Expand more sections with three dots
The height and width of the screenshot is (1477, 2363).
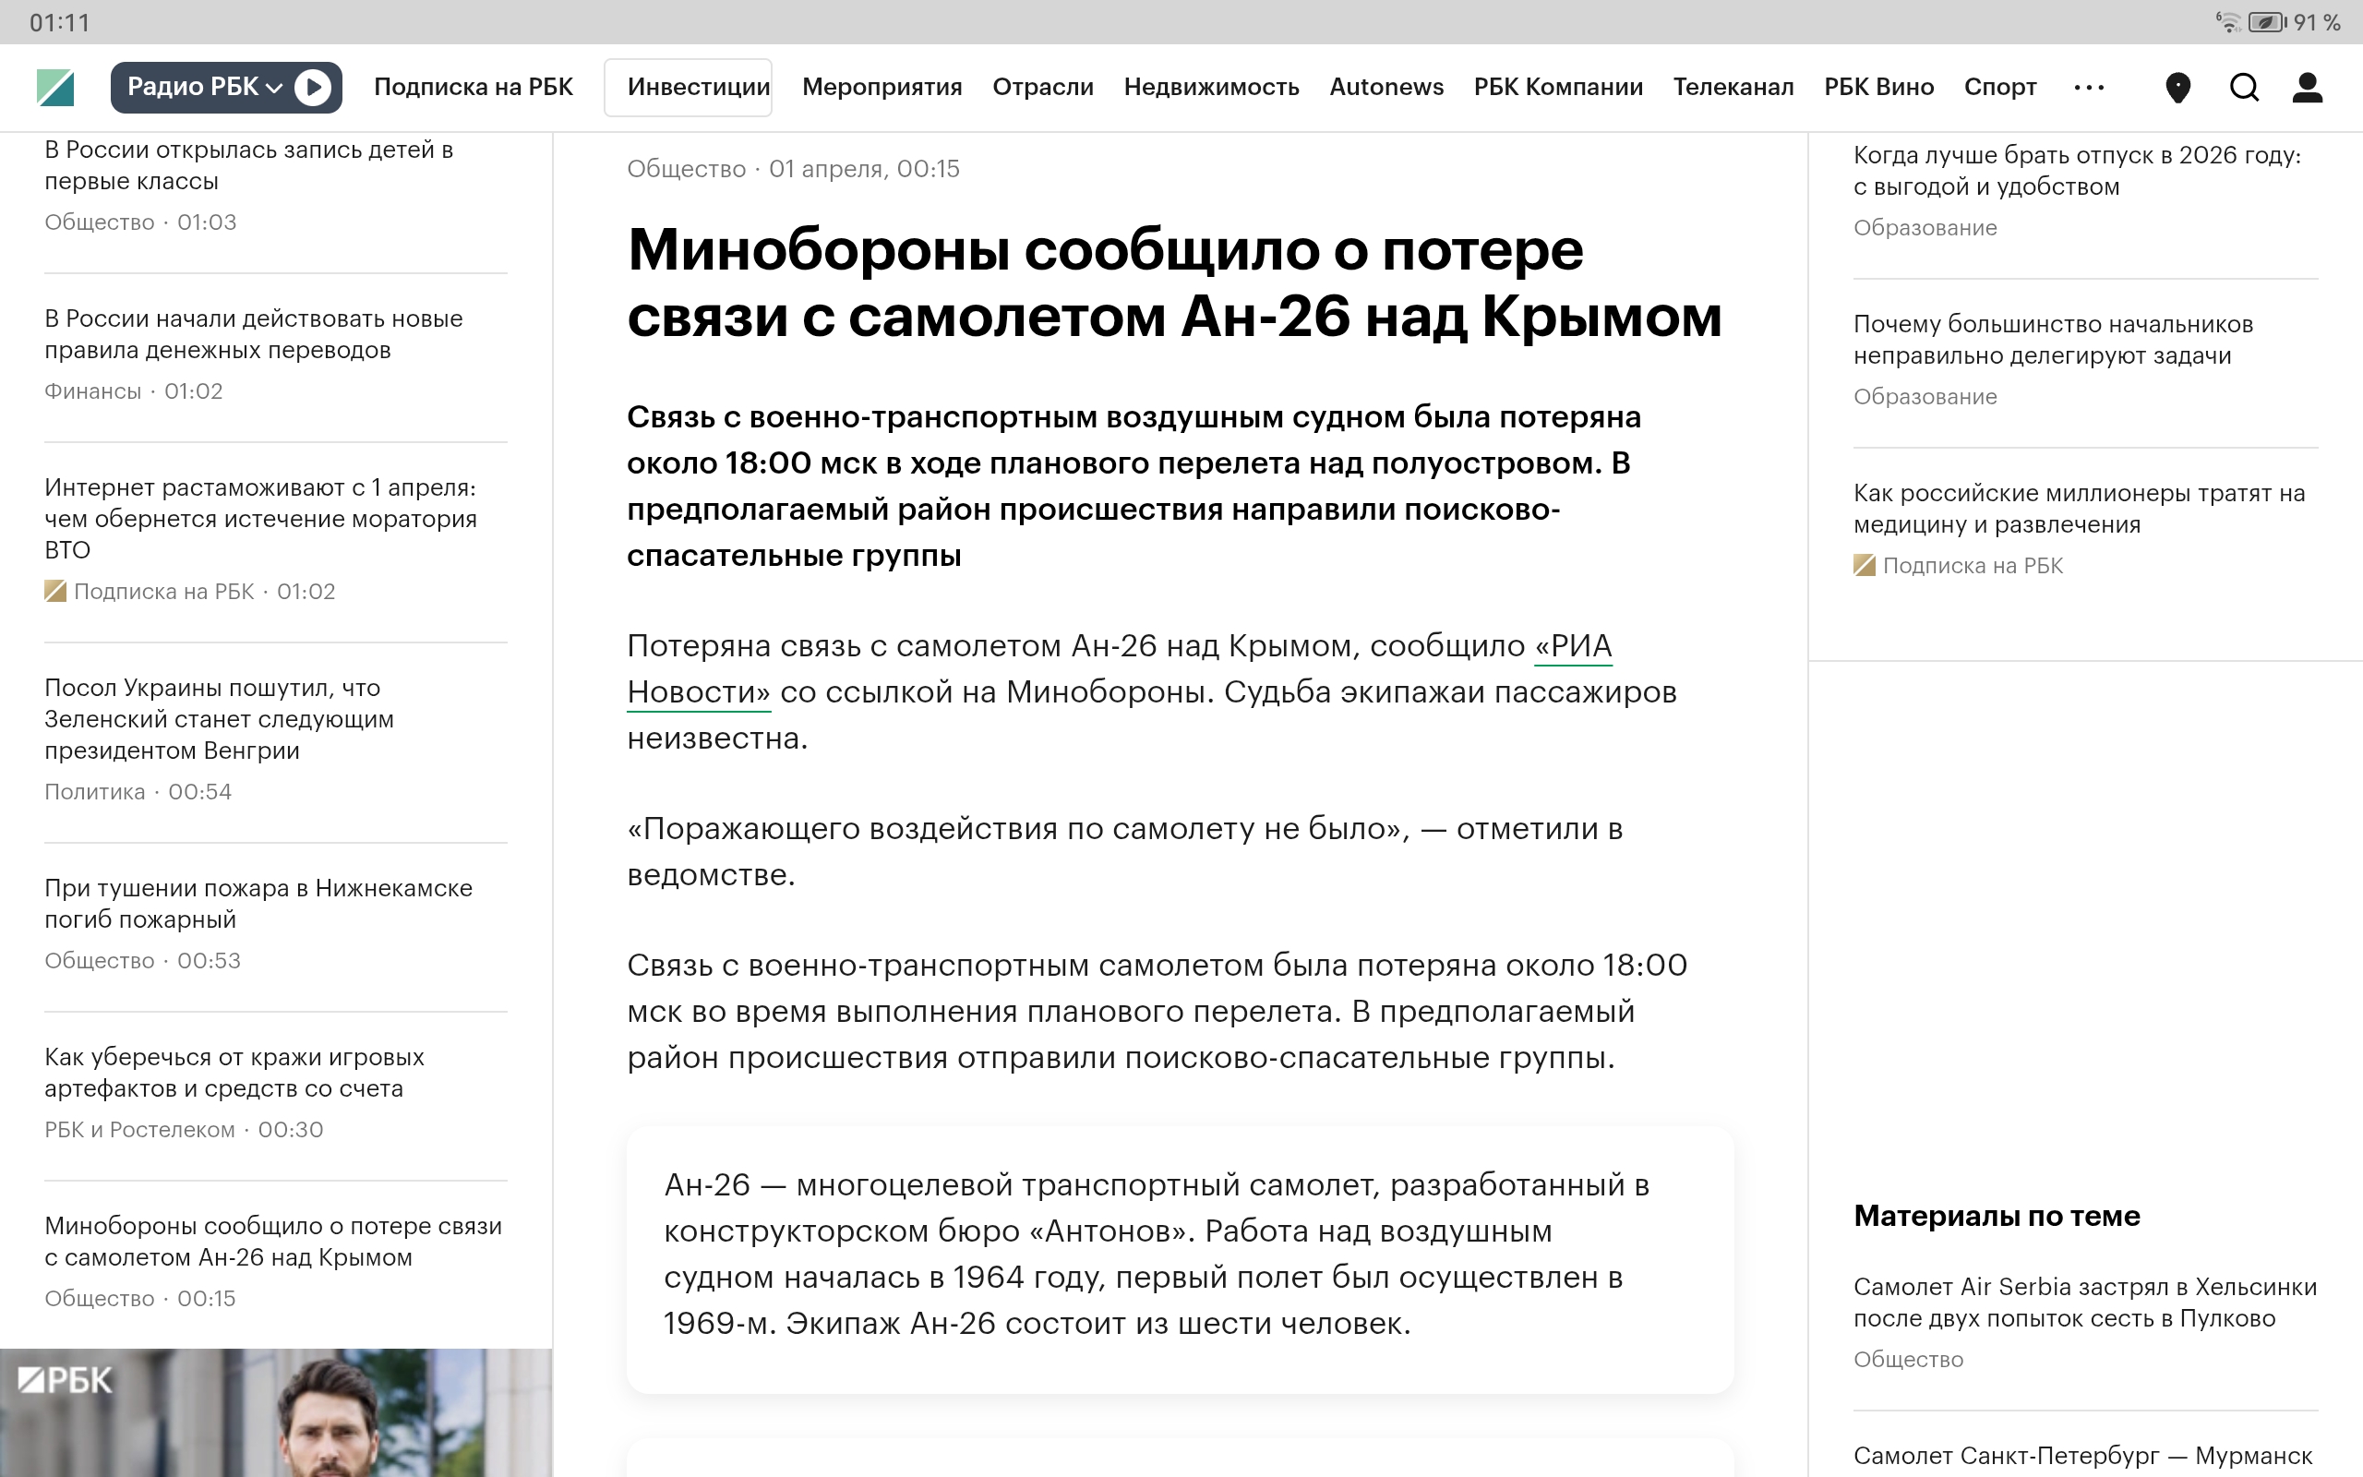2089,88
